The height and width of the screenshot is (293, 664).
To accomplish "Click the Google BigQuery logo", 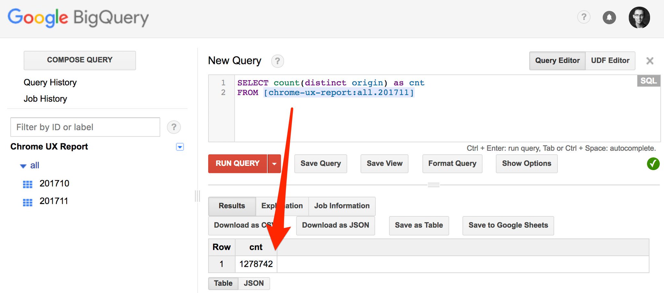I will (x=78, y=18).
